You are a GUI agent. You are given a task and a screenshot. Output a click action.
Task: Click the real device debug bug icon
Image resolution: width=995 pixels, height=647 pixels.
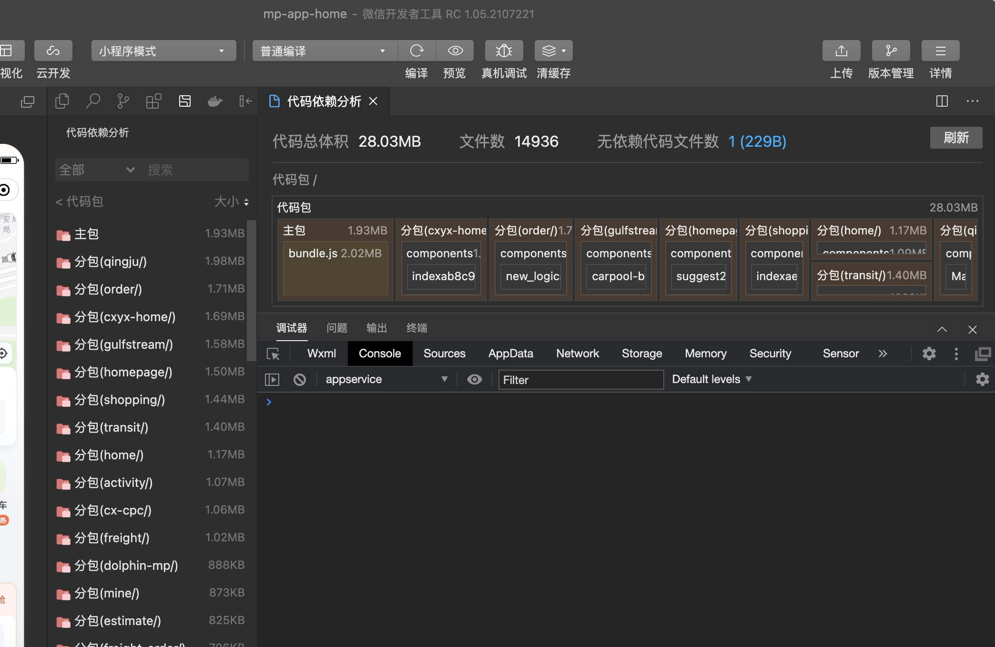pyautogui.click(x=504, y=51)
